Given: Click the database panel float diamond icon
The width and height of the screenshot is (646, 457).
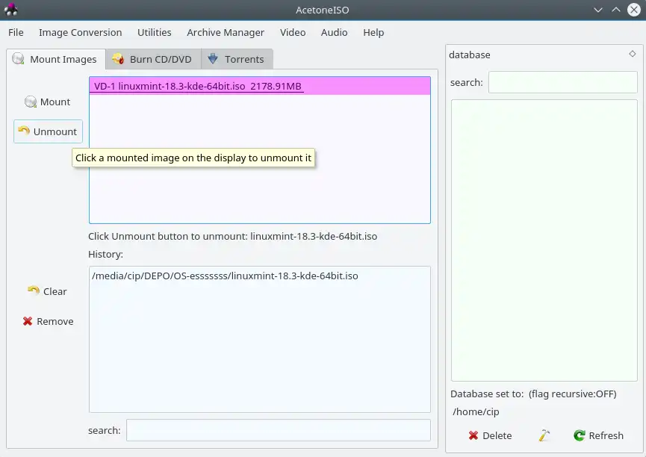Looking at the screenshot, I should click(x=633, y=54).
